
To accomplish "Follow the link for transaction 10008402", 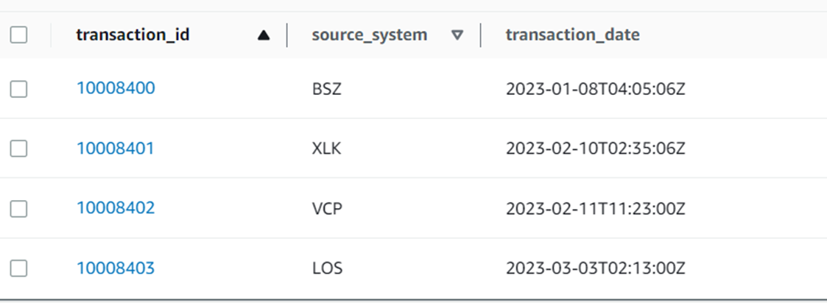I will (x=116, y=208).
